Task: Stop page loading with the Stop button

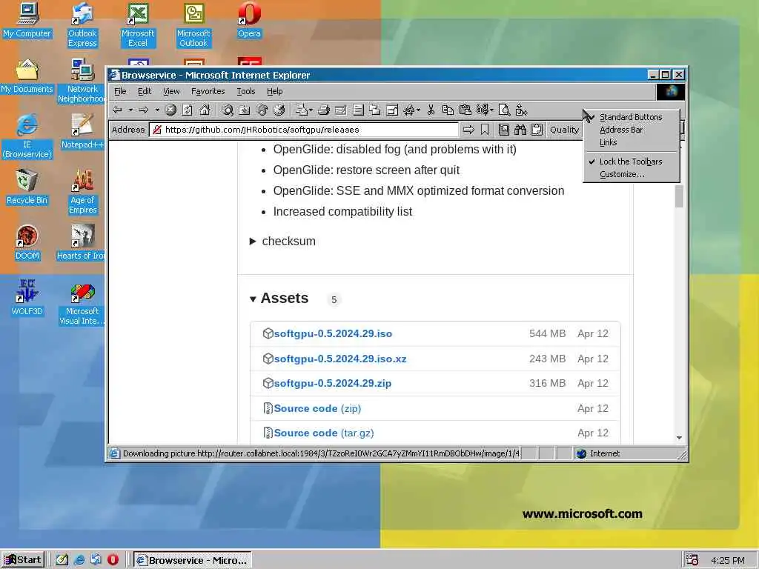Action: point(170,110)
